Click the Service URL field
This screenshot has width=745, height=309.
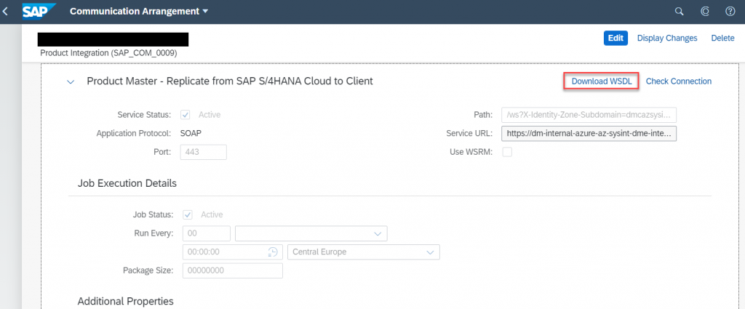(589, 134)
